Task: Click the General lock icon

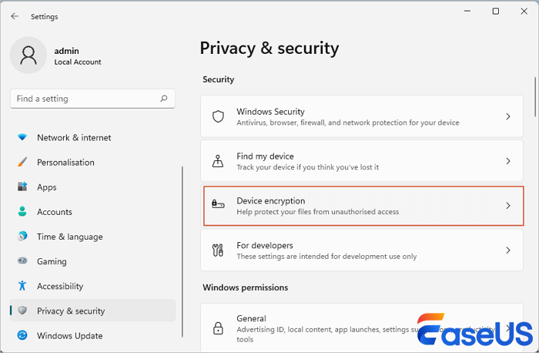Action: coord(219,326)
